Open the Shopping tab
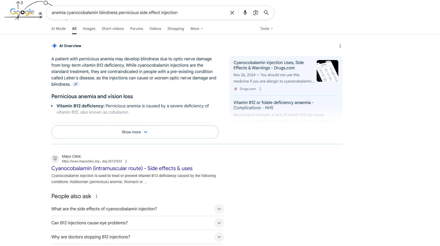The image size is (440, 246). [176, 29]
